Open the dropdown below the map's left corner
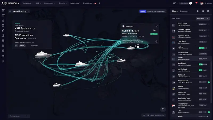This screenshot has width=213, height=120. click(x=19, y=116)
